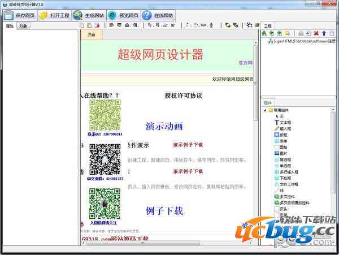Image resolution: width=339 pixels, height=255 pixels.
Task: Click the 生成网站 generate site button
Action: pyautogui.click(x=89, y=15)
